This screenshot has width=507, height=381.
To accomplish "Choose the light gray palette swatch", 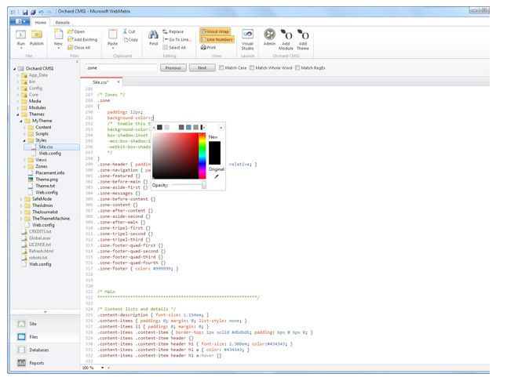I will coord(167,128).
